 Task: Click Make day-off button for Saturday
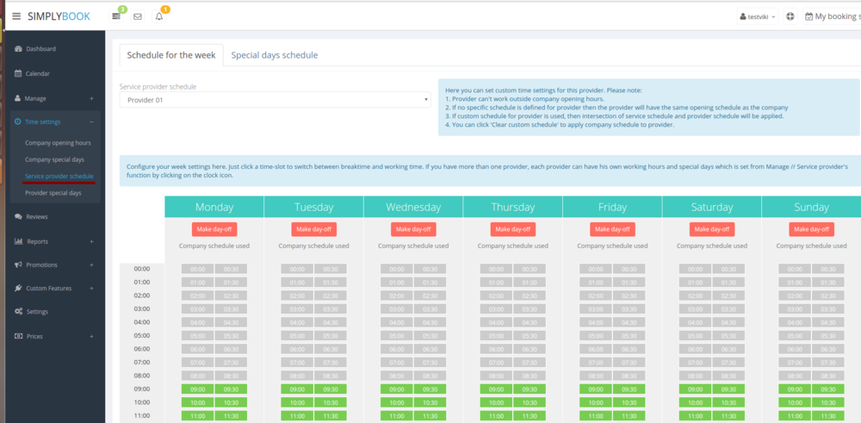(x=711, y=229)
